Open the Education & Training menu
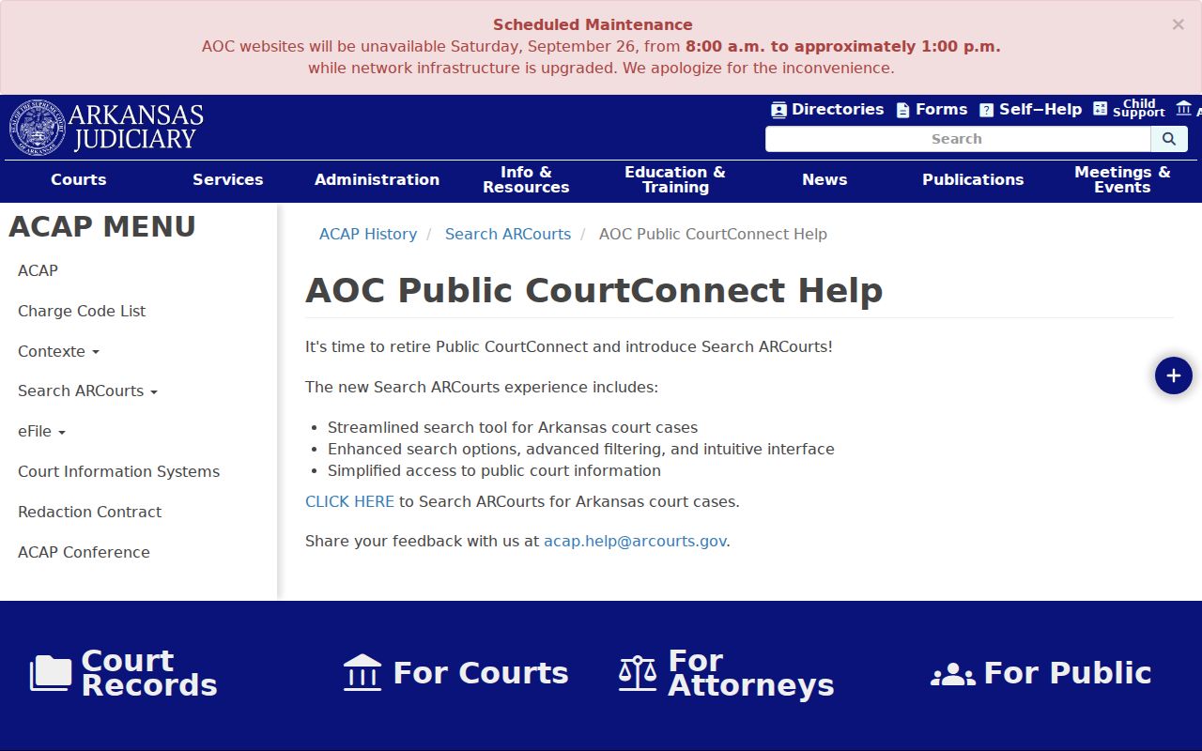Viewport: 1202px width, 751px height. click(675, 179)
